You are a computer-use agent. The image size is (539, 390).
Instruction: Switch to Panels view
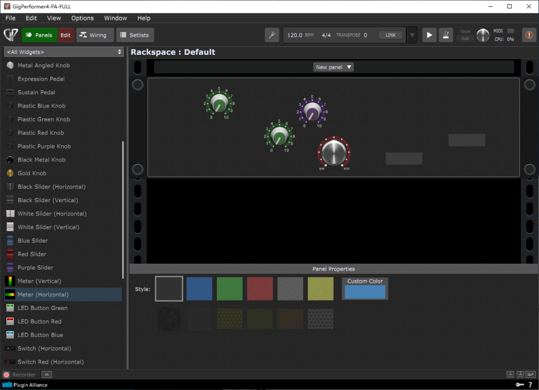click(39, 35)
